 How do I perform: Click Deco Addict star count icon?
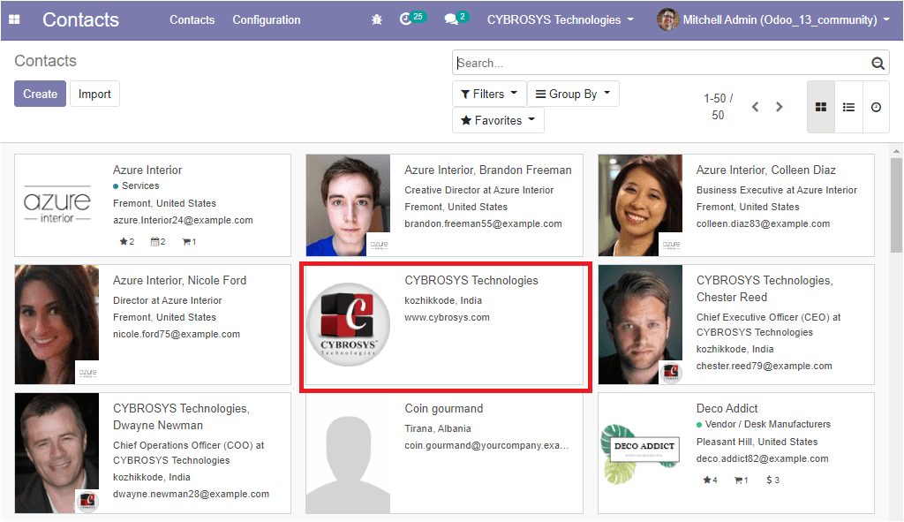pyautogui.click(x=707, y=480)
